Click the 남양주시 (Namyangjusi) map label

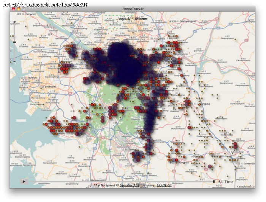(182, 21)
